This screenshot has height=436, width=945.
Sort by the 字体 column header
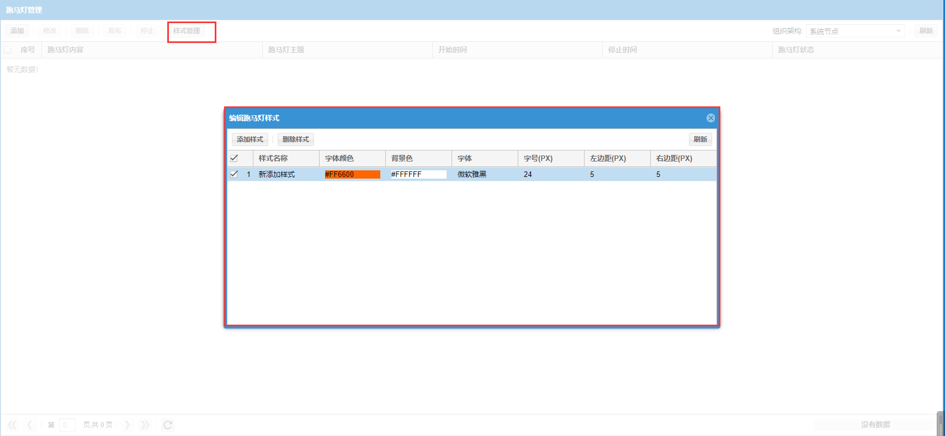(x=485, y=158)
